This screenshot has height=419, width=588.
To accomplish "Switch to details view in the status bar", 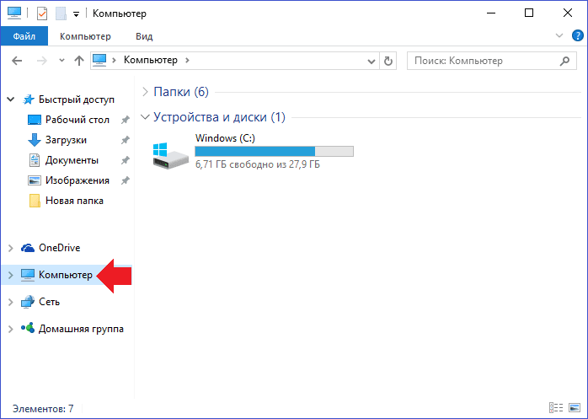I will pos(556,407).
